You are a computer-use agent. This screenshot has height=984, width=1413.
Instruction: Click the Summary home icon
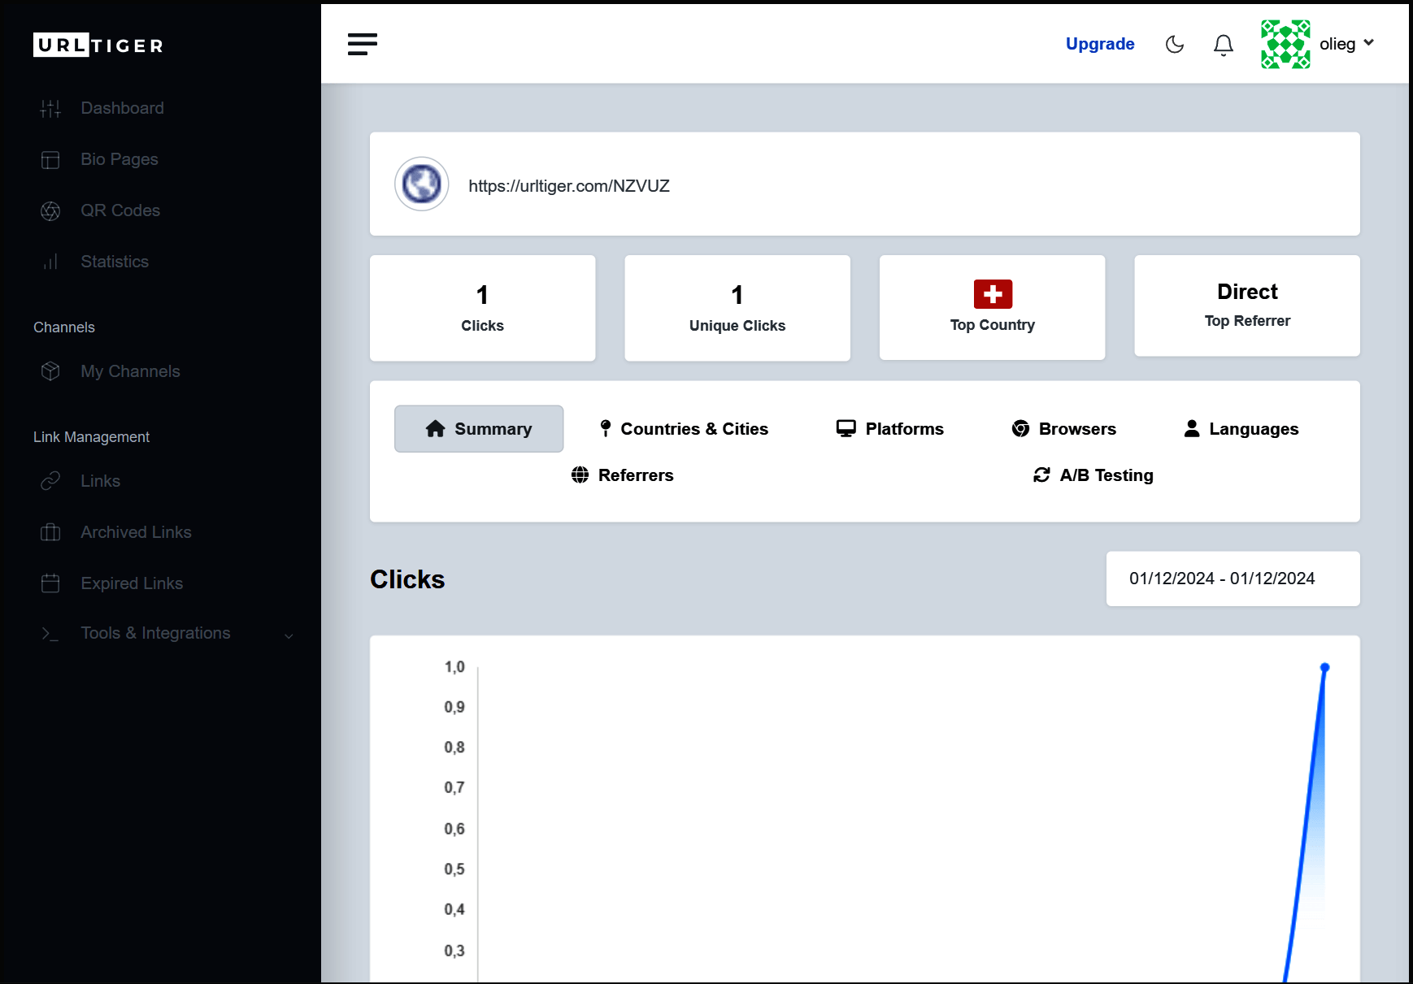pyautogui.click(x=436, y=429)
